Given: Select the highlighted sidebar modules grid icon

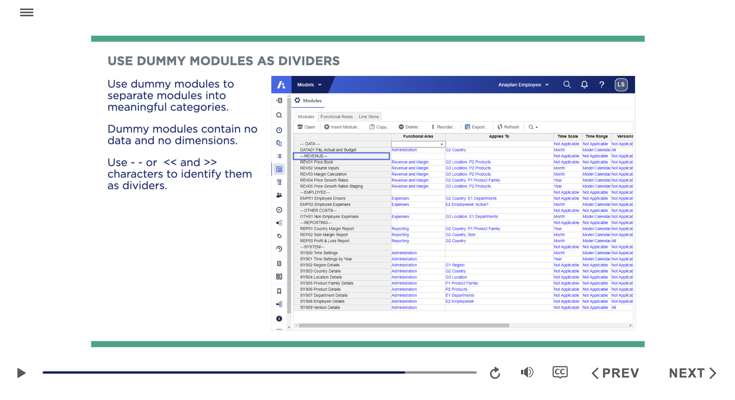Looking at the screenshot, I should 279,169.
